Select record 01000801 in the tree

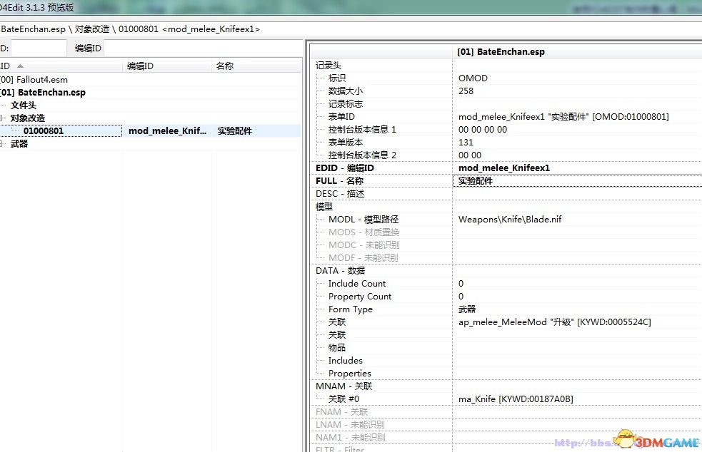[44, 131]
